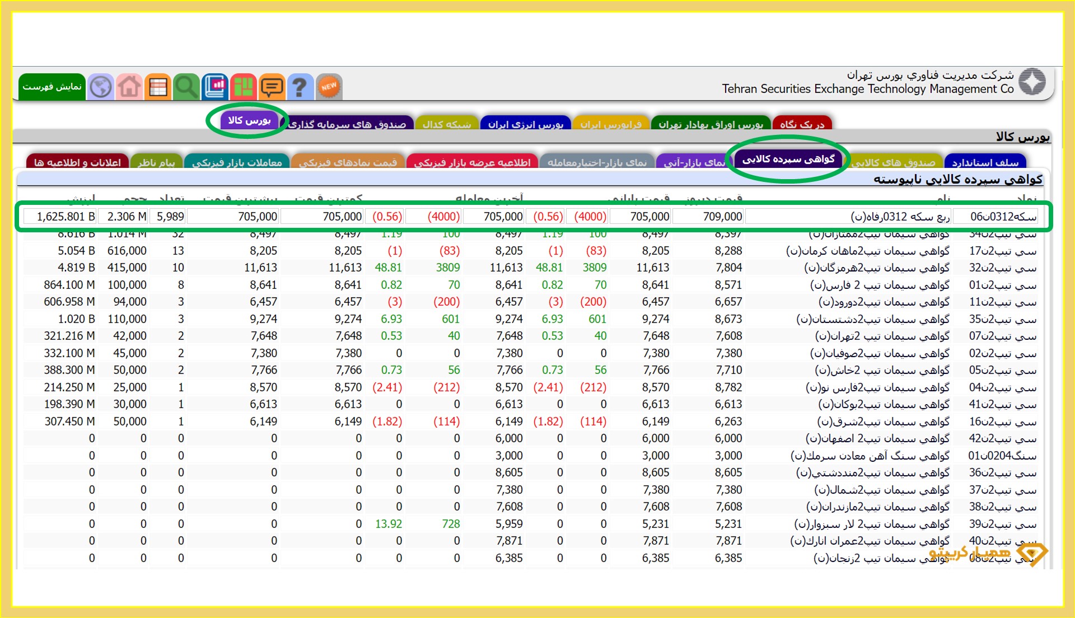Switch to the سلف استاندارد sub-tab
The width and height of the screenshot is (1075, 618).
click(x=985, y=162)
